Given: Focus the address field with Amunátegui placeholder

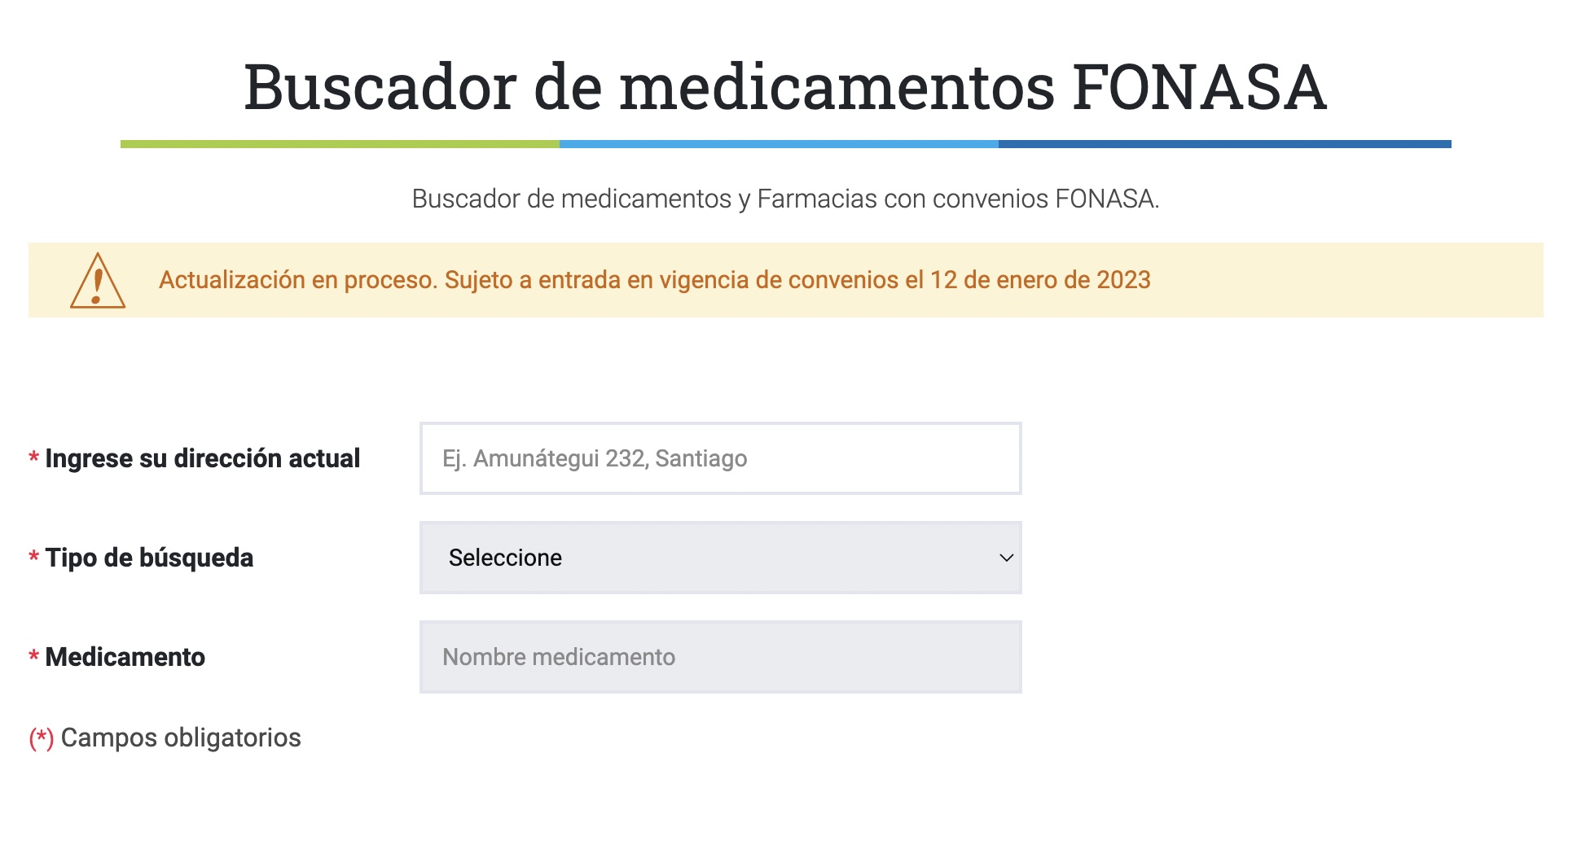Looking at the screenshot, I should point(720,458).
